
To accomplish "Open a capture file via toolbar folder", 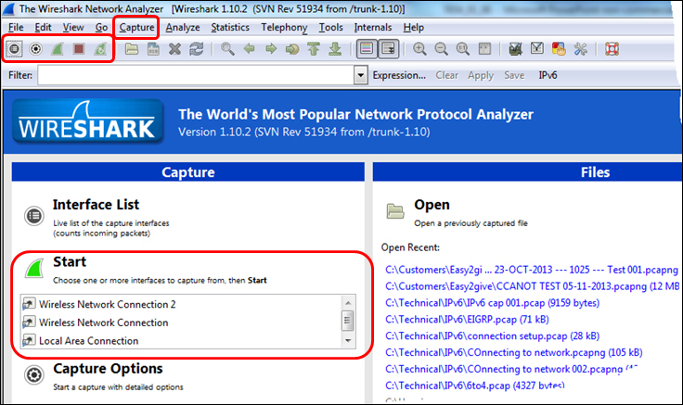I will tap(132, 49).
